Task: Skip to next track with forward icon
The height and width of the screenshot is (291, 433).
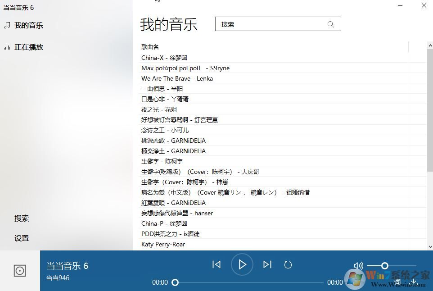Action: 266,264
